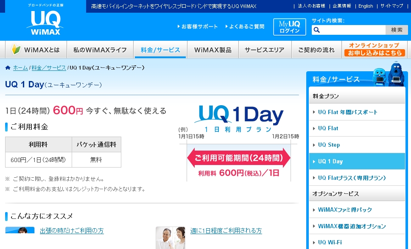Click the 利用料 table header
The height and width of the screenshot is (249, 411).
(x=39, y=144)
